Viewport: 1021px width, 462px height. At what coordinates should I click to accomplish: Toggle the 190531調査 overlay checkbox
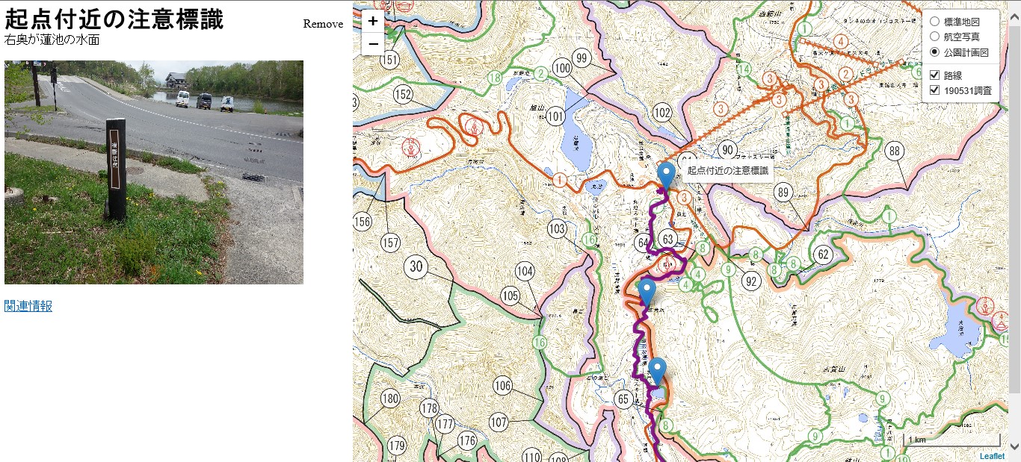(x=934, y=90)
